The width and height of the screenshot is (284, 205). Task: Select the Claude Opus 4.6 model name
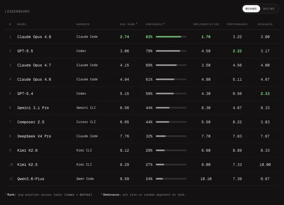34,79
